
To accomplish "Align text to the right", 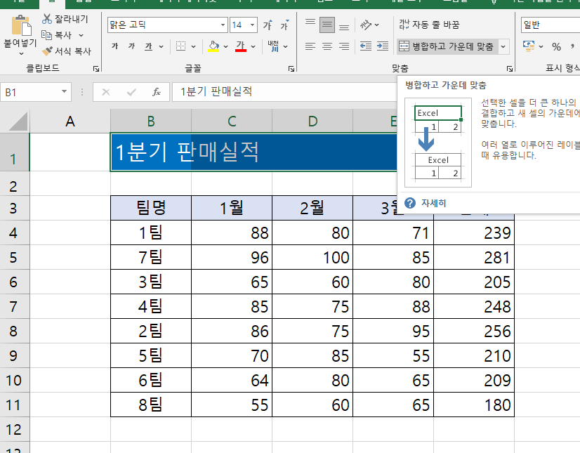I will point(344,46).
